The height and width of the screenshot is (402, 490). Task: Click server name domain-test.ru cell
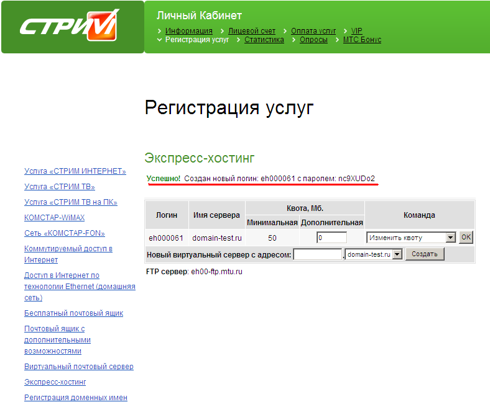coord(217,238)
